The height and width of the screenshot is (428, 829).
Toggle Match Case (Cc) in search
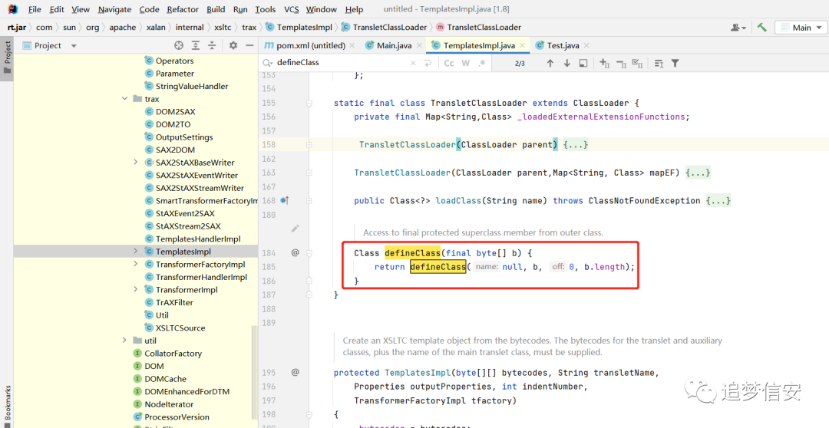(449, 63)
